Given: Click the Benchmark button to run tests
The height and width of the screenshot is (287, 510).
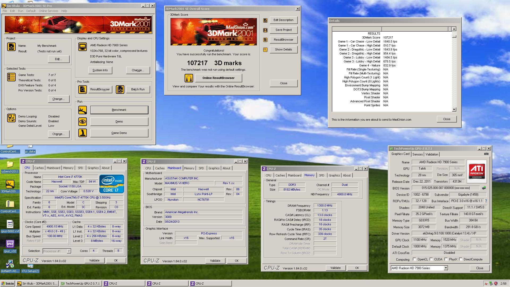Looking at the screenshot, I should [119, 110].
